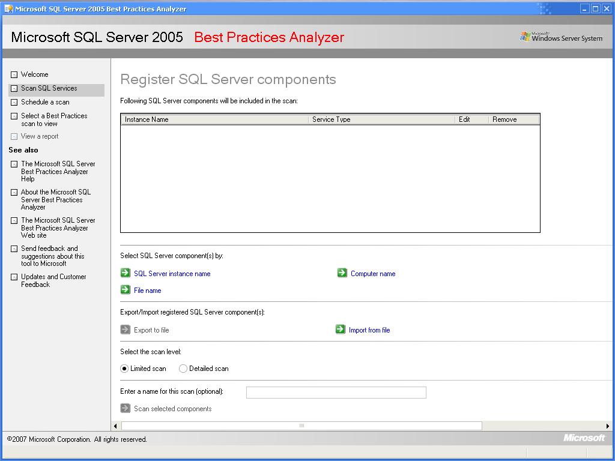Click the Remove column header
Viewport: 615px width, 461px height.
514,119
